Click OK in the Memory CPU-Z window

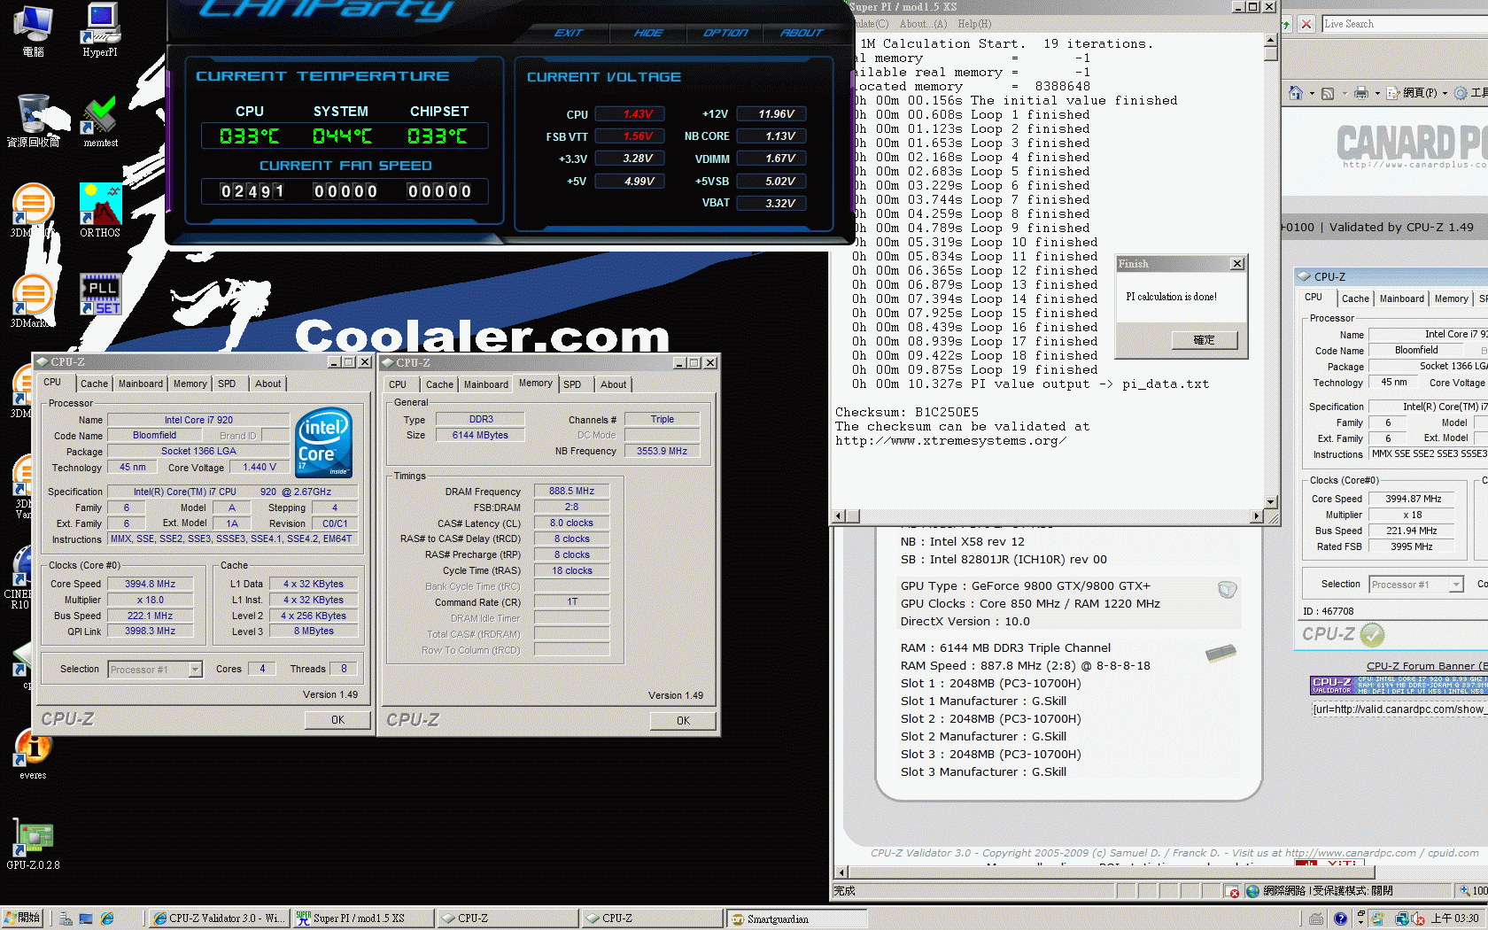point(683,721)
